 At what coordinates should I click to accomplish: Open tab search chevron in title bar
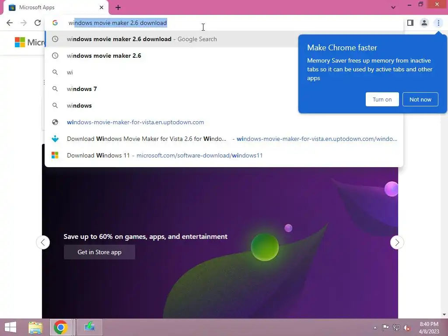pos(393,7)
